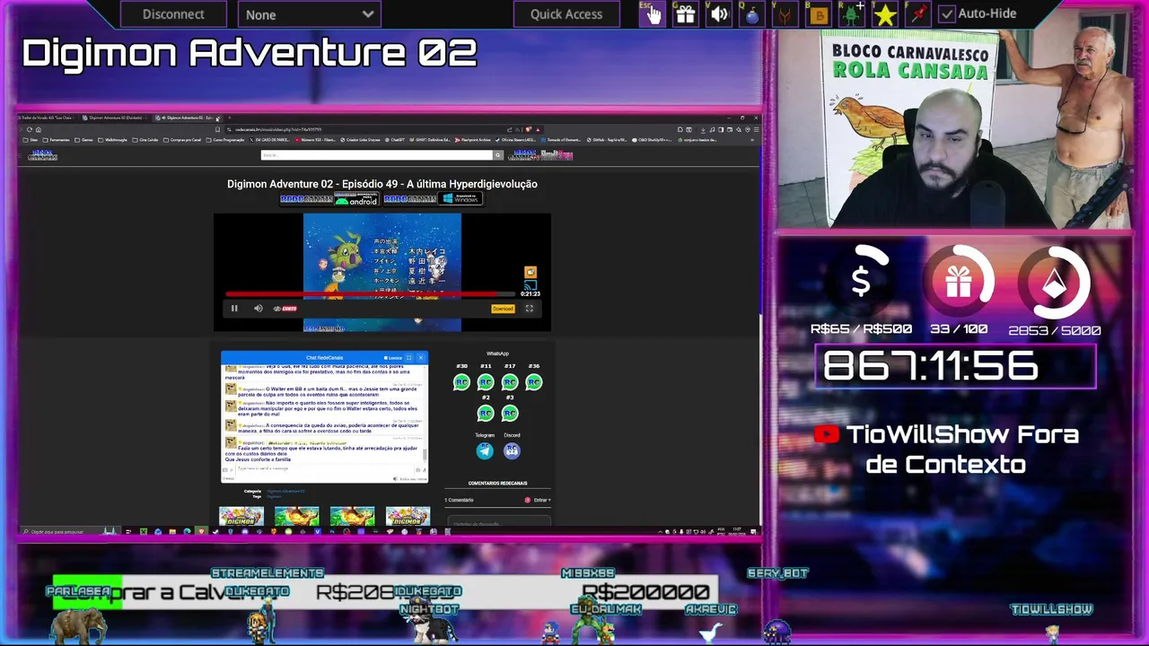
Task: Expand the Chat RedeCanais window
Action: tap(409, 358)
